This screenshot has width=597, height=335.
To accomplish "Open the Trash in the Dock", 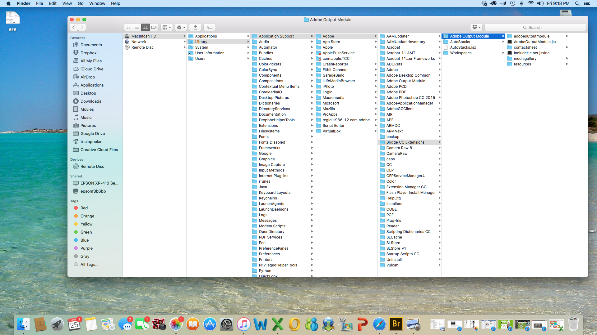I will pos(573,324).
